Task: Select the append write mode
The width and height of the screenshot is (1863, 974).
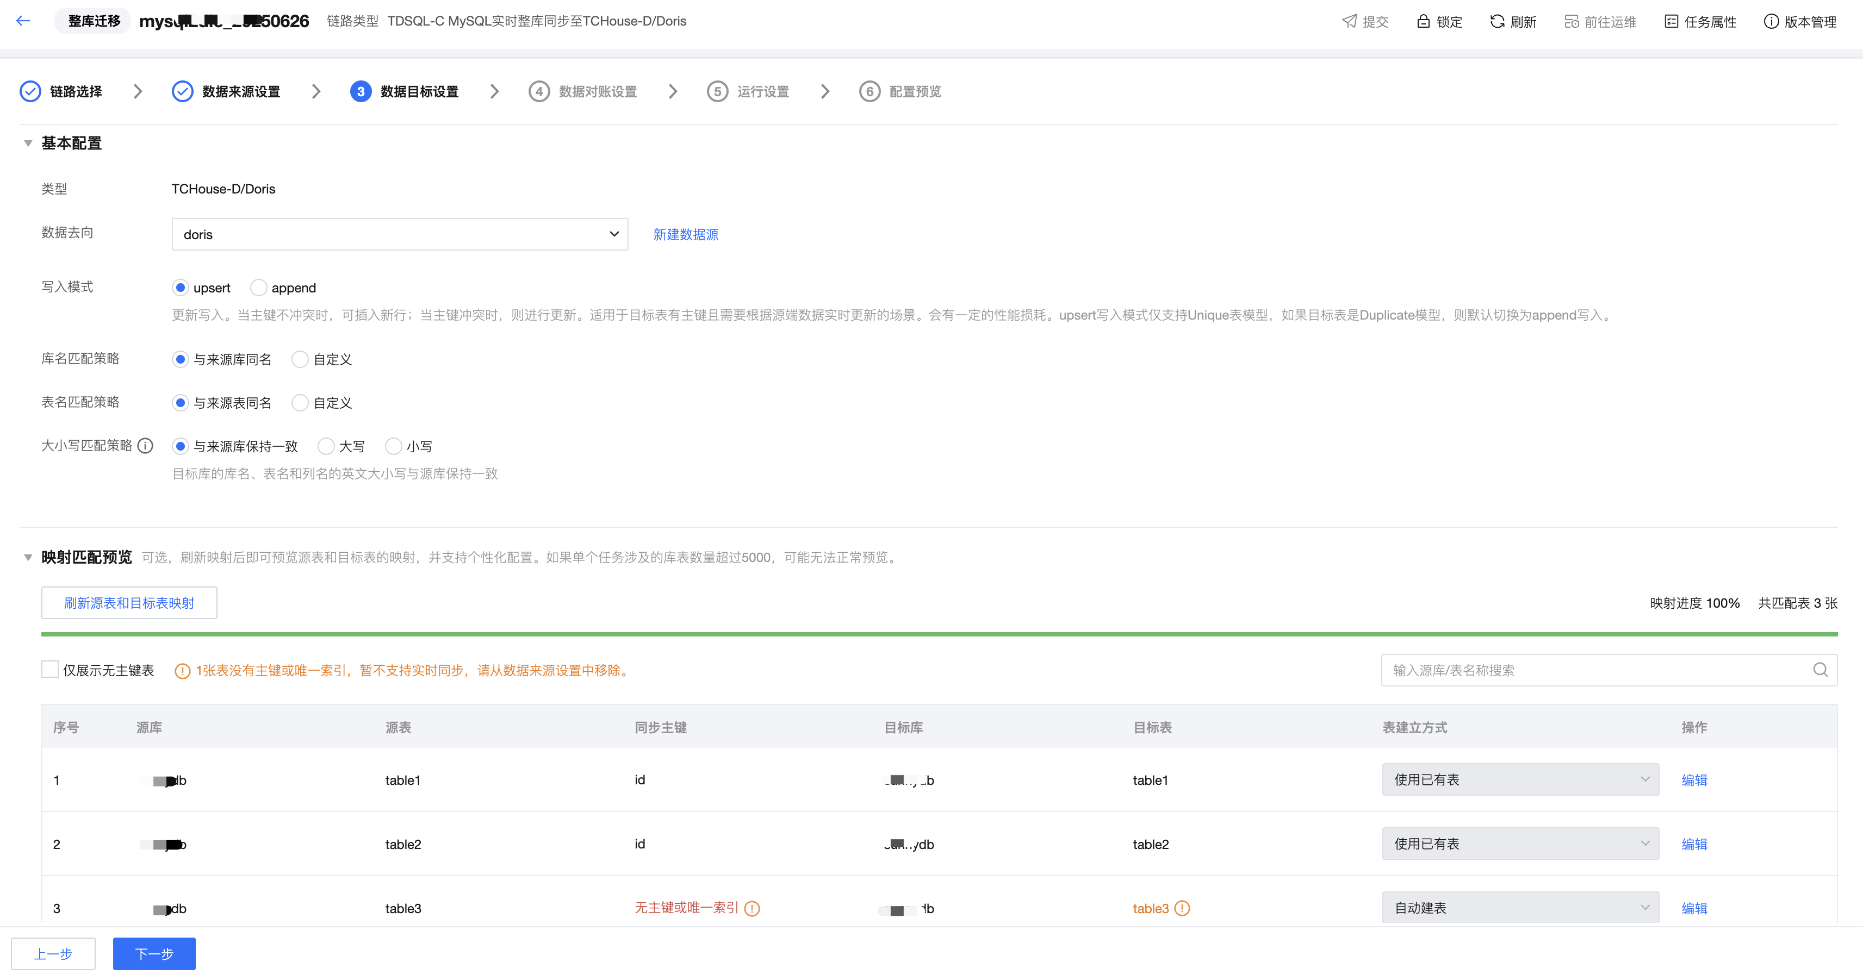Action: click(x=259, y=288)
